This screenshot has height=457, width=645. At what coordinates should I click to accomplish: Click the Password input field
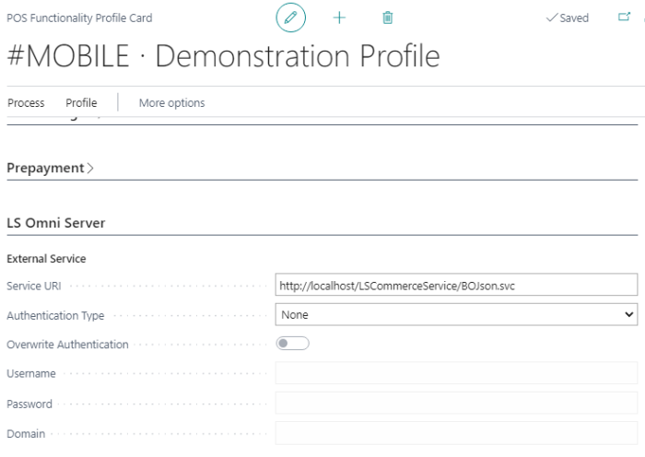(456, 404)
